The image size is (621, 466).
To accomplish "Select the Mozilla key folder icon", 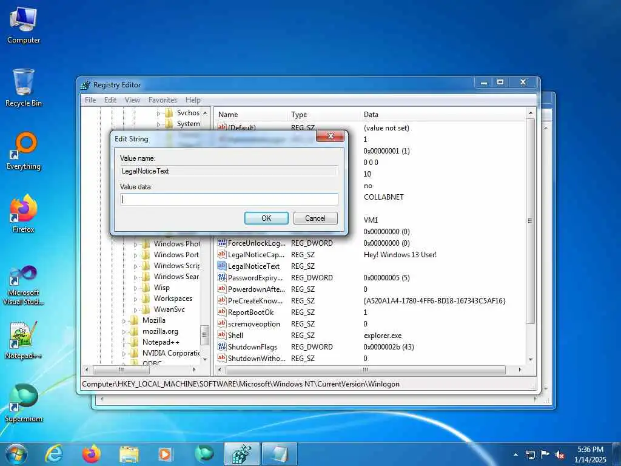I will [135, 320].
